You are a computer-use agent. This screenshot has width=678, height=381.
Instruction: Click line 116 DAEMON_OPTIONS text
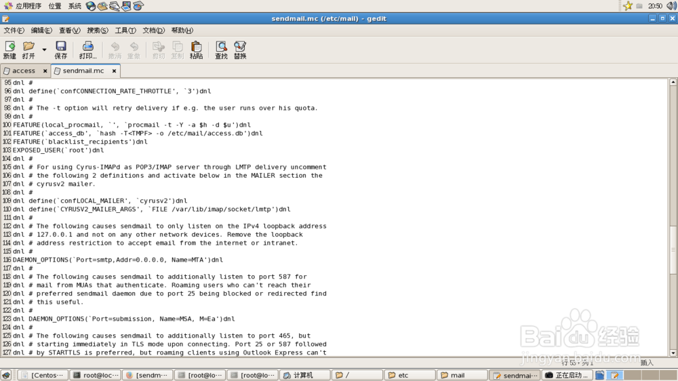(x=117, y=260)
